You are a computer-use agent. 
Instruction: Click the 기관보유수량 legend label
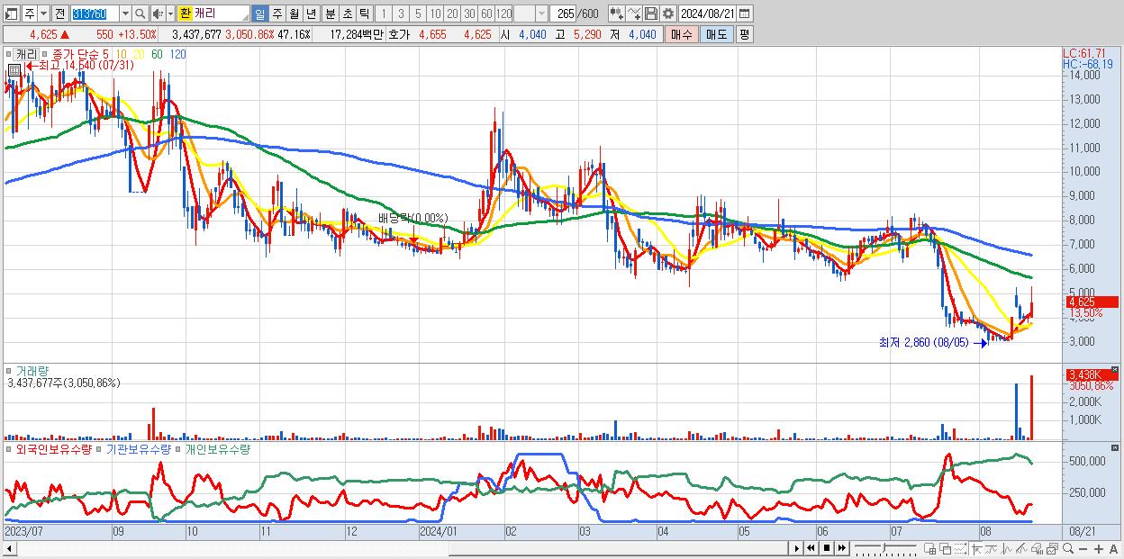[139, 448]
